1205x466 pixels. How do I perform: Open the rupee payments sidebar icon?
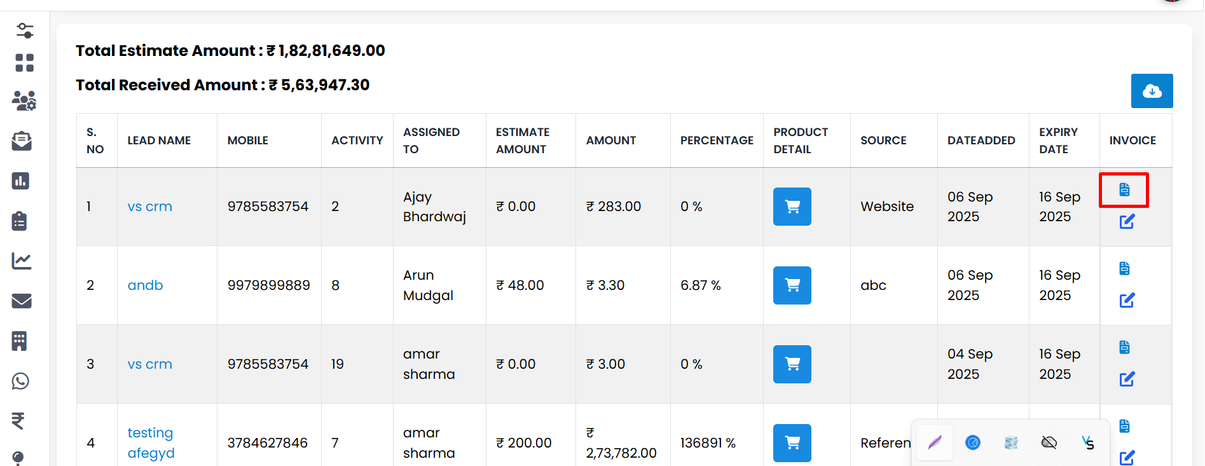tap(18, 421)
